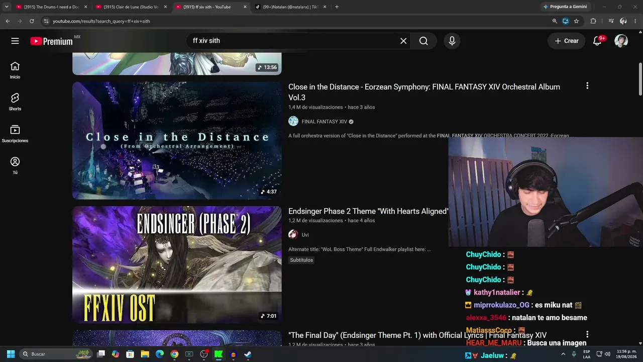Open the YouTube account avatar menu

click(x=621, y=41)
